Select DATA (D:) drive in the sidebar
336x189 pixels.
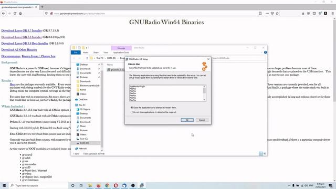point(84,143)
